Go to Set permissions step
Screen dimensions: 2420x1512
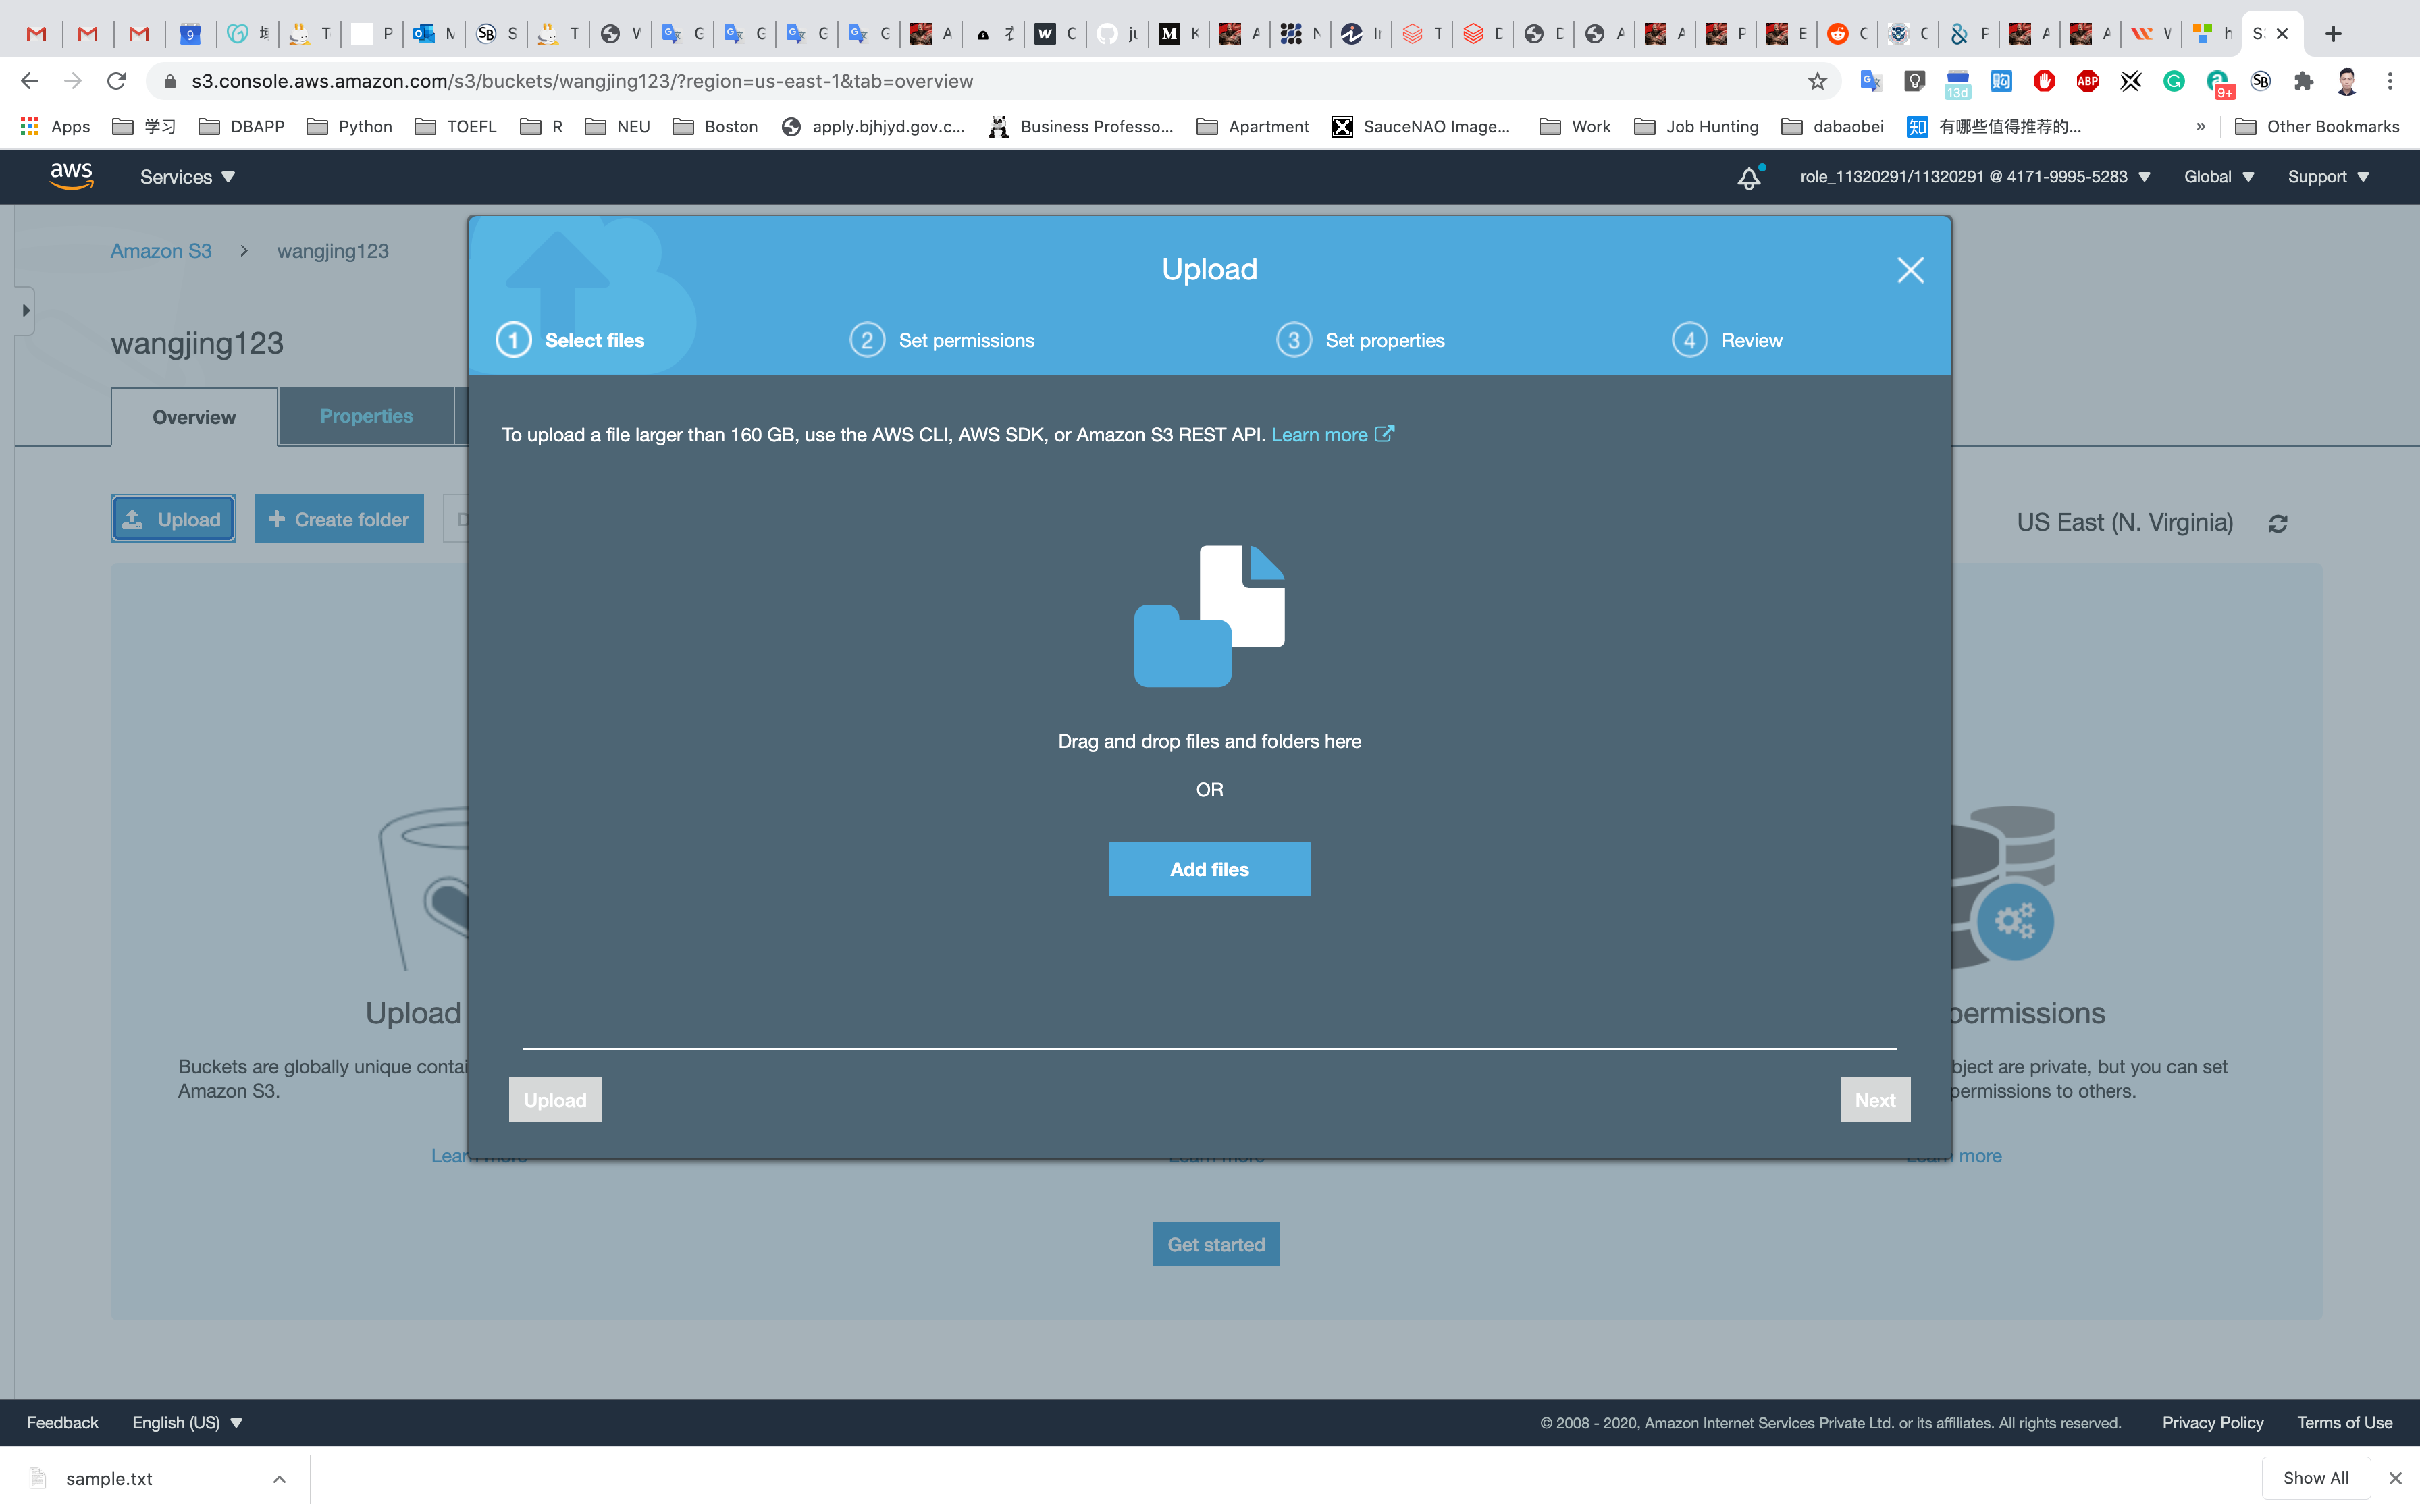943,340
